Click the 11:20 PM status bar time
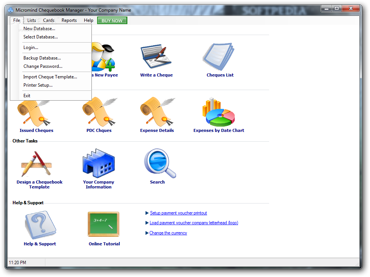370x277 pixels. pyautogui.click(x=17, y=263)
